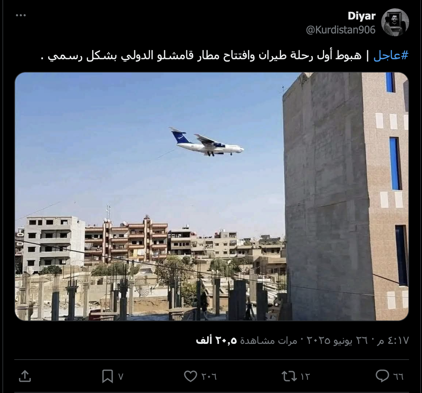Click the reply speech bubble icon
Screen dimensions: 422x393
[383, 376]
